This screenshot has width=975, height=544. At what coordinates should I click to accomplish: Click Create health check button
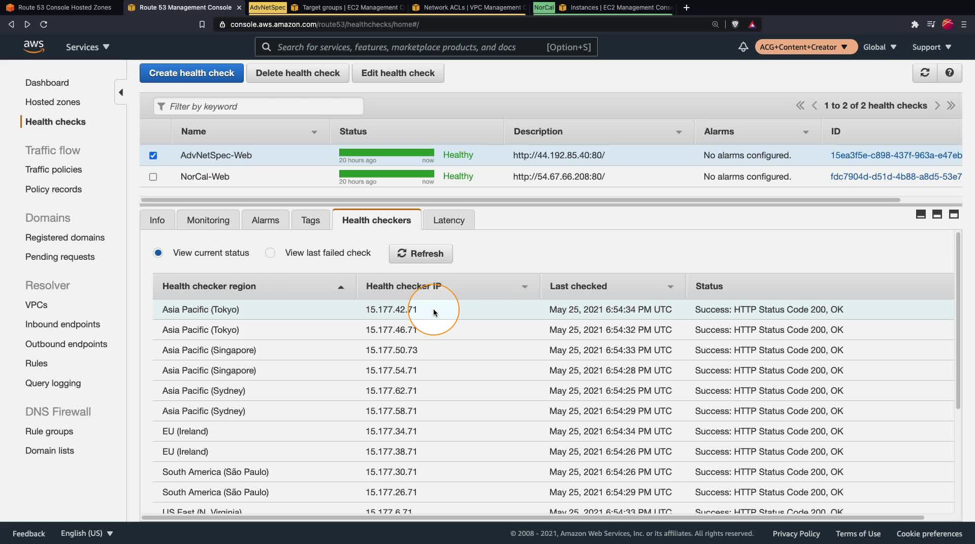pyautogui.click(x=191, y=73)
